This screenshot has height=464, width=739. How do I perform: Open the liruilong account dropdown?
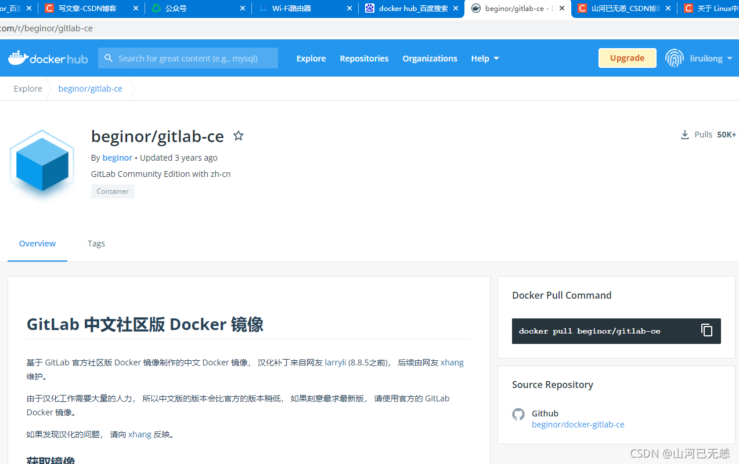(711, 58)
